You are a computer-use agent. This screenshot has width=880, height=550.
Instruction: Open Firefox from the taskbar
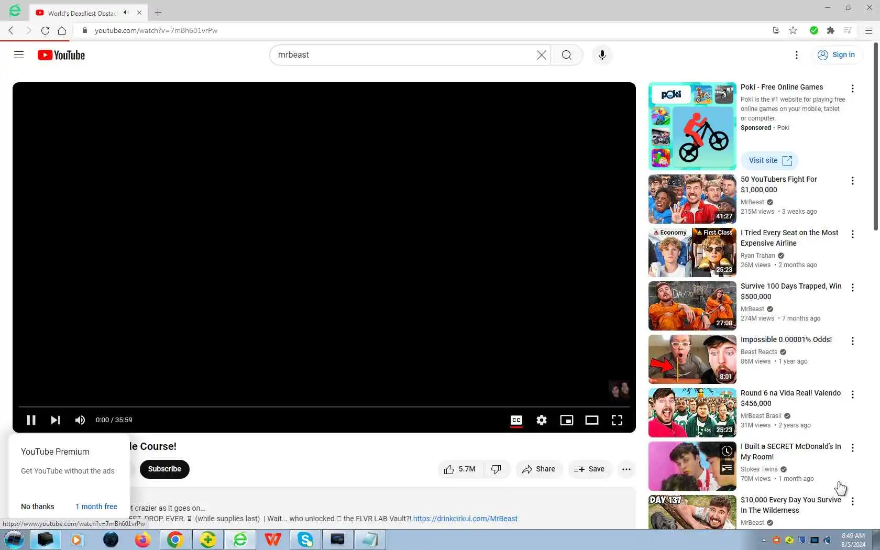142,540
